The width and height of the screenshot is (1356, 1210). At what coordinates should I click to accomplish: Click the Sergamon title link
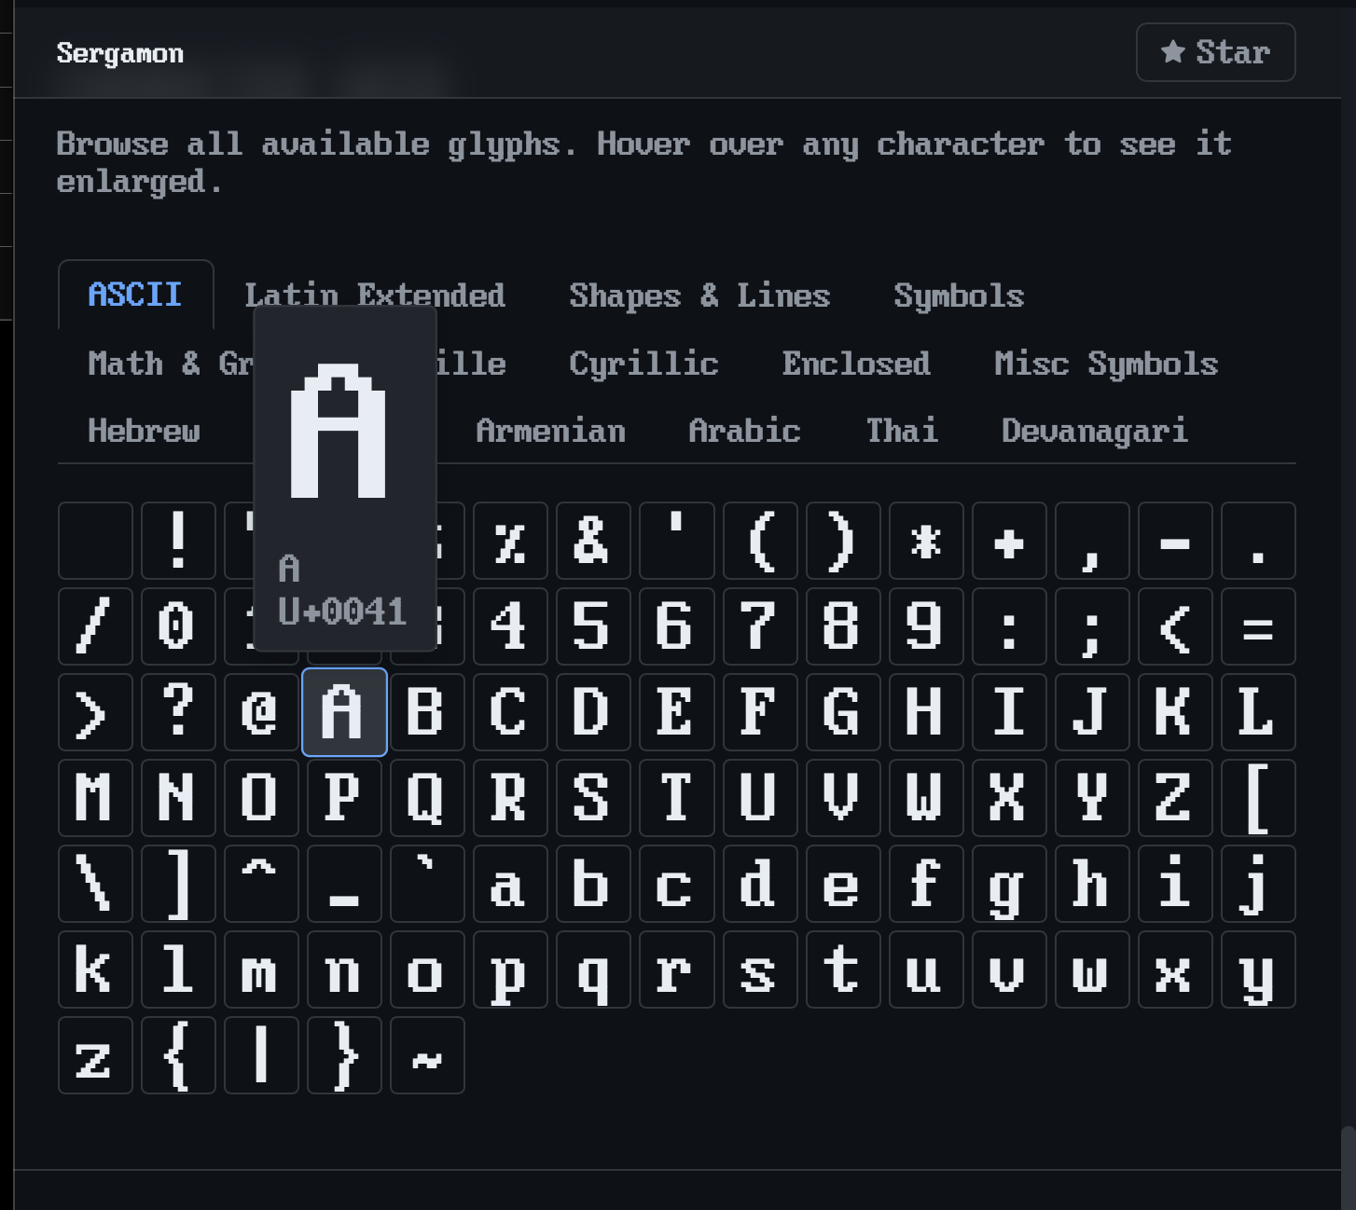click(119, 53)
